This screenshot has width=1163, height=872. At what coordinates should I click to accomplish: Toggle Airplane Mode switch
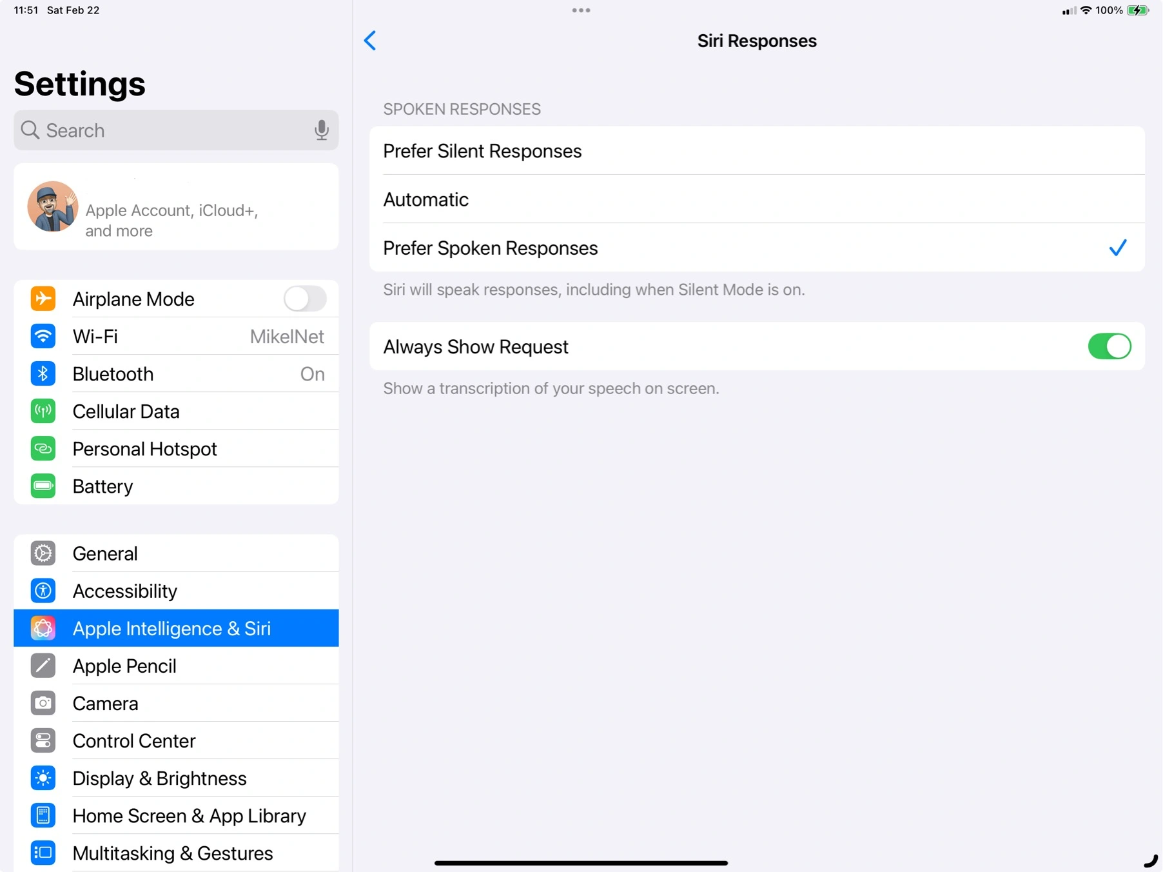click(305, 299)
